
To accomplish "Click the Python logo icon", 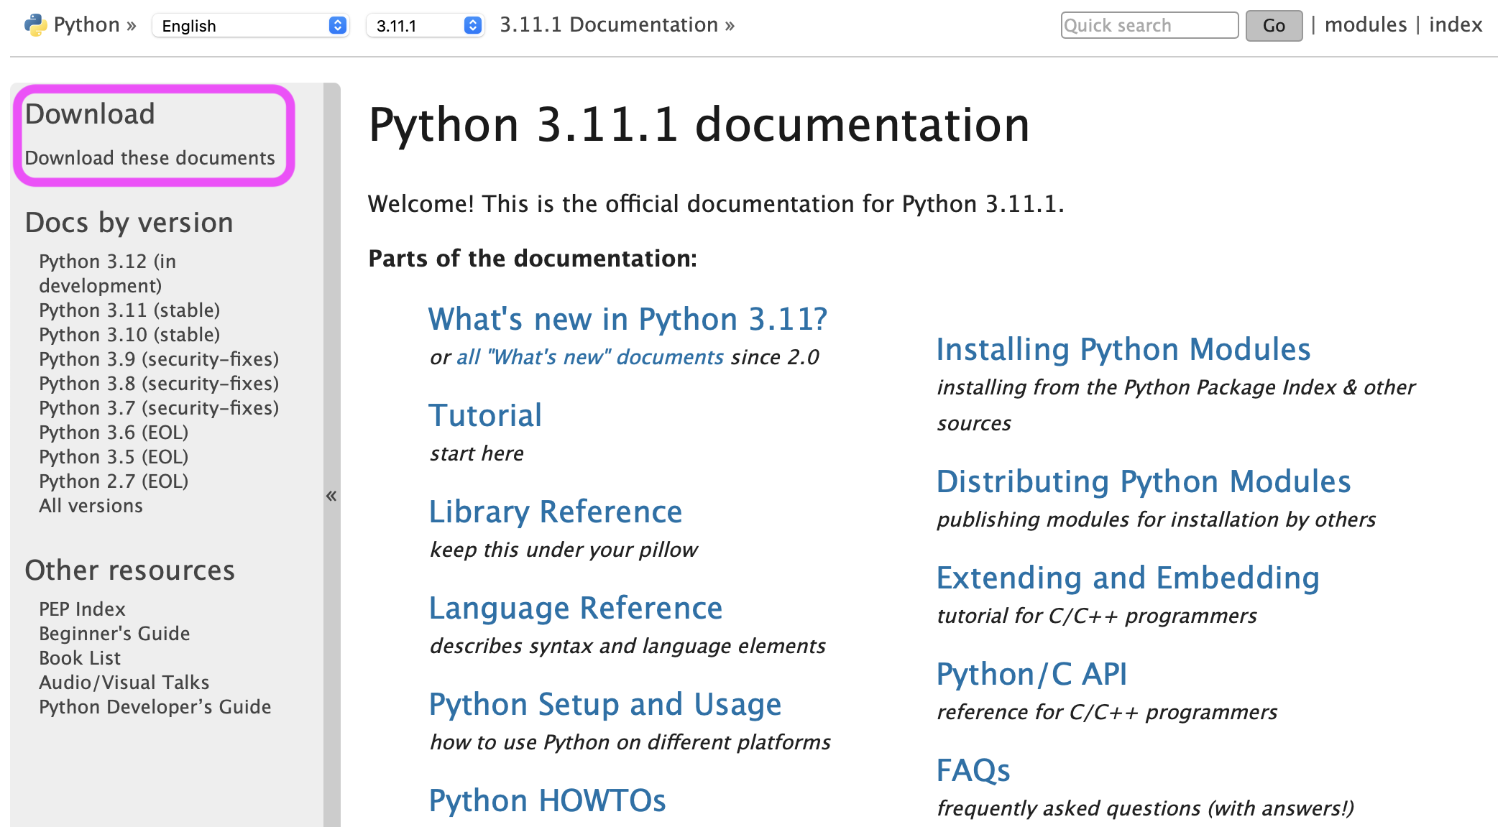I will [x=35, y=25].
